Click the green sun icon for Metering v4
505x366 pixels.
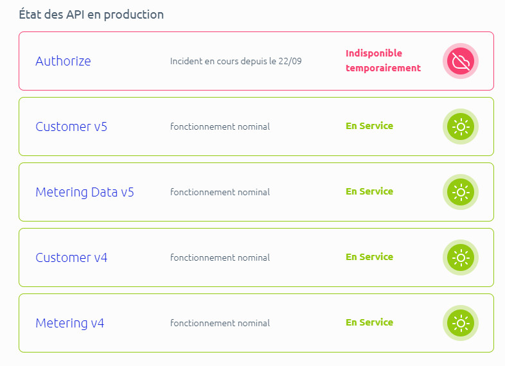click(461, 323)
